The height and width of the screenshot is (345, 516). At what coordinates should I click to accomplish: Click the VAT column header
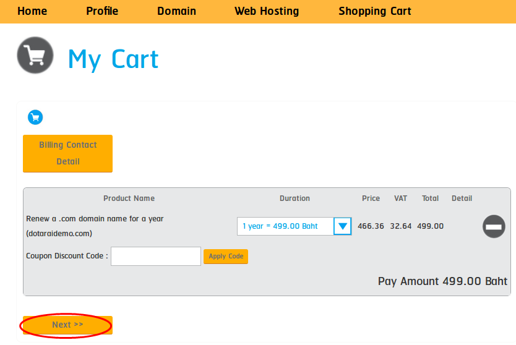pos(401,198)
